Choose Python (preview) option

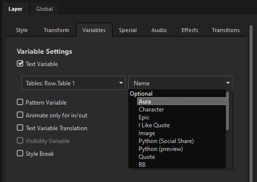point(182,149)
